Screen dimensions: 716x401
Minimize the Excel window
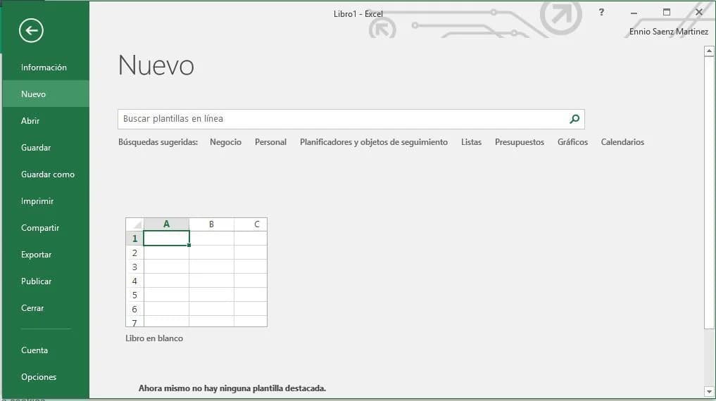(x=634, y=13)
